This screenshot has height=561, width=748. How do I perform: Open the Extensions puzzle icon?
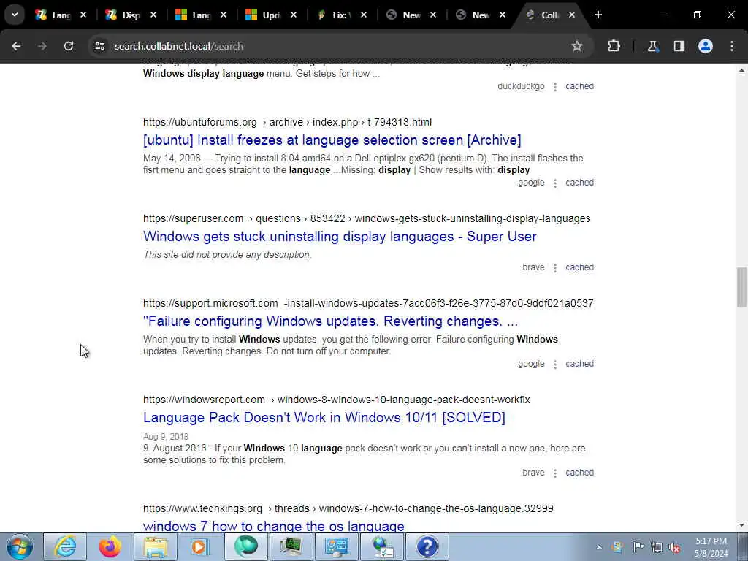coord(614,46)
